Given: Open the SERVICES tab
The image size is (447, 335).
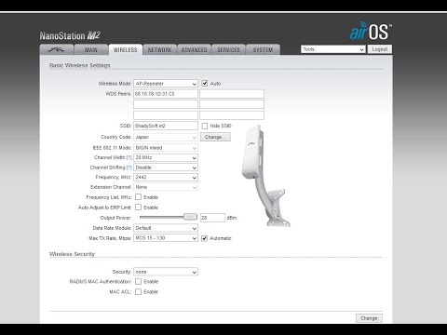Looking at the screenshot, I should click(x=228, y=49).
